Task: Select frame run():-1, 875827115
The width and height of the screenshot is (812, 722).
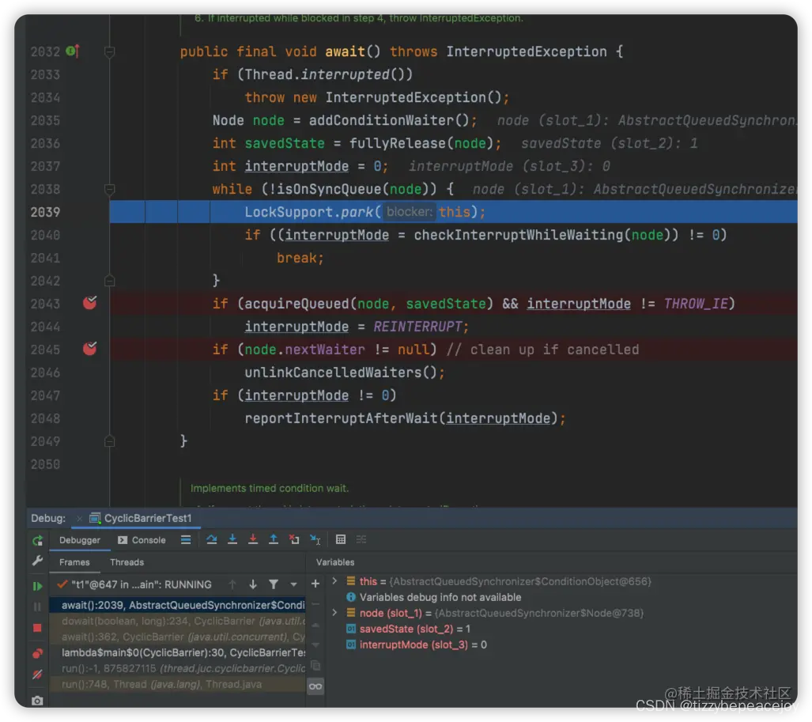Action: (178, 669)
